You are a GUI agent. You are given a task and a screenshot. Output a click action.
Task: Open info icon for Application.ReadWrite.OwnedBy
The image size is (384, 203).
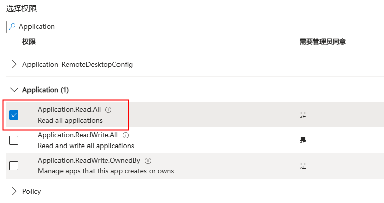[148, 161]
